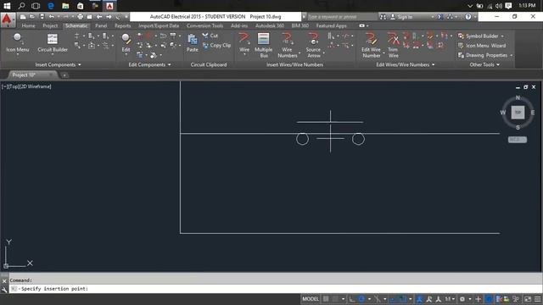Select Copy Clip in Circuit Clipboard
Image resolution: width=543 pixels, height=305 pixels.
(216, 45)
